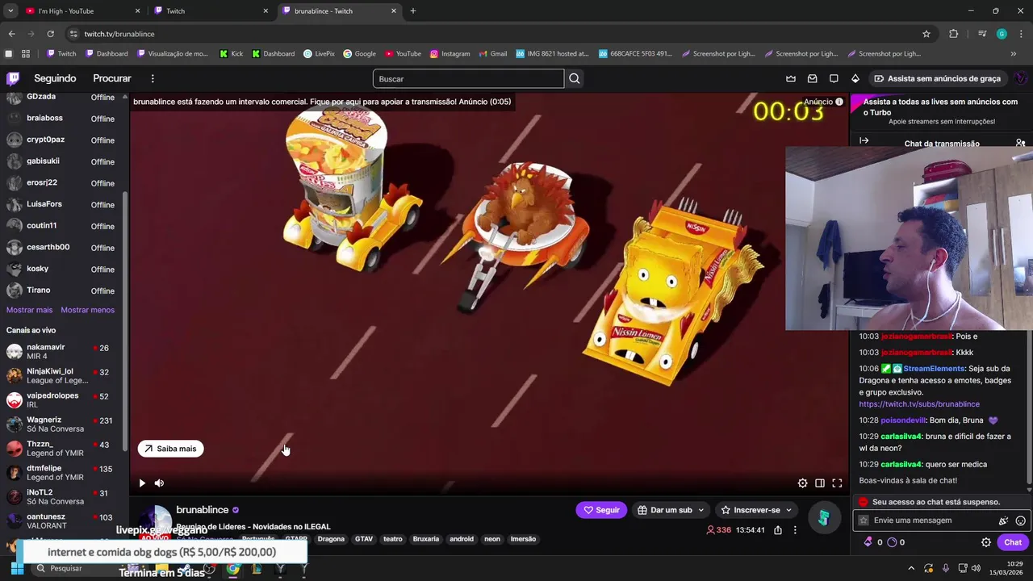This screenshot has height=581, width=1033.
Task: Select the GTAV tag
Action: click(364, 539)
